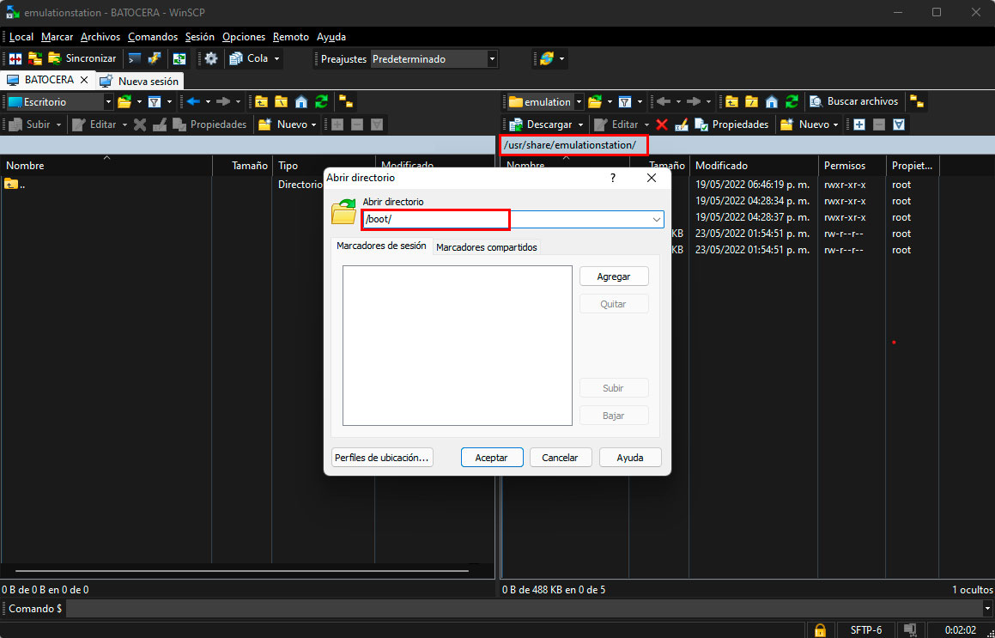Click the Descargar button
Image resolution: width=995 pixels, height=638 pixels.
(x=541, y=125)
